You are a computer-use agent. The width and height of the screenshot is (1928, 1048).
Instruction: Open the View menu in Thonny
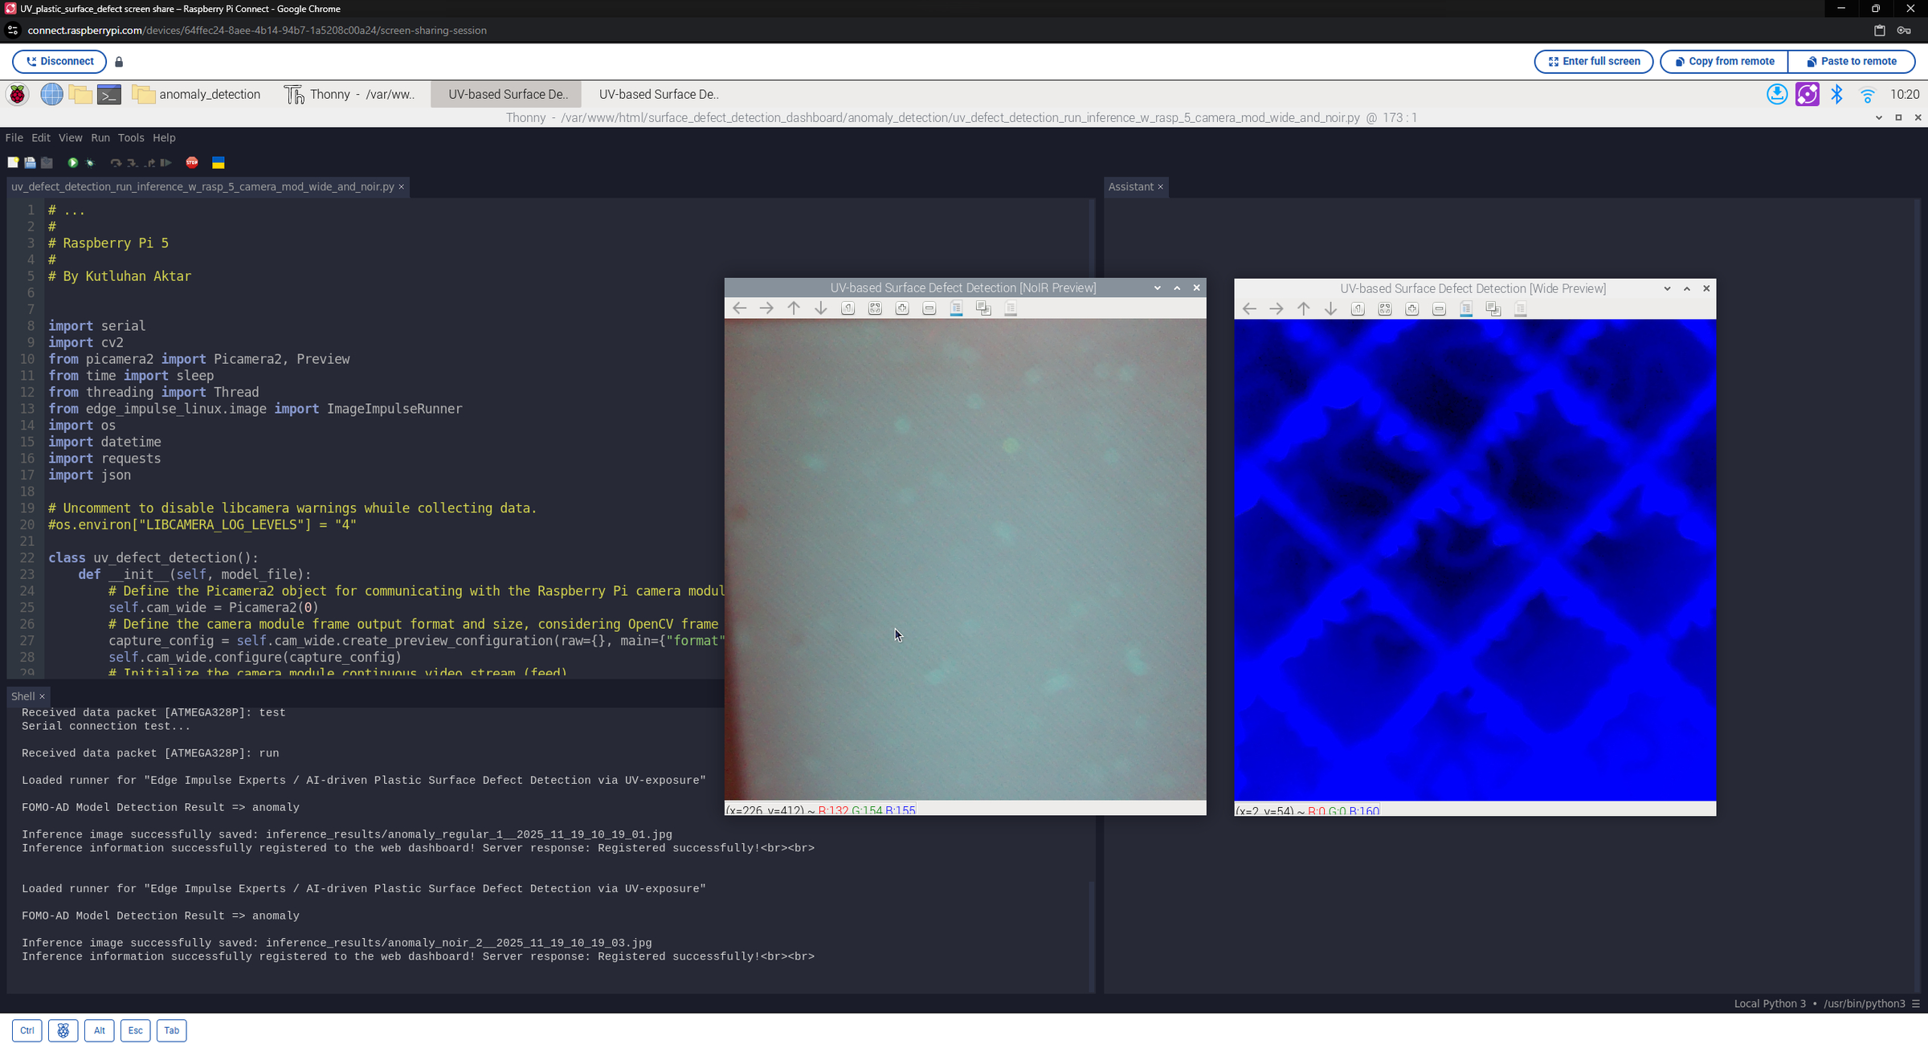pos(70,138)
